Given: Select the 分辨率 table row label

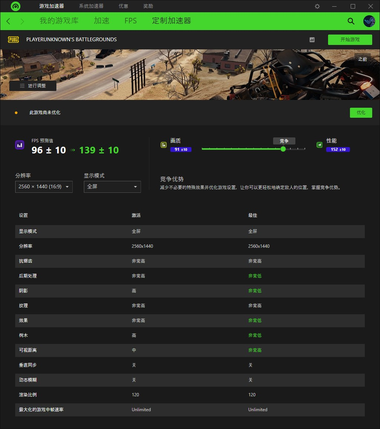Looking at the screenshot, I should (x=26, y=246).
